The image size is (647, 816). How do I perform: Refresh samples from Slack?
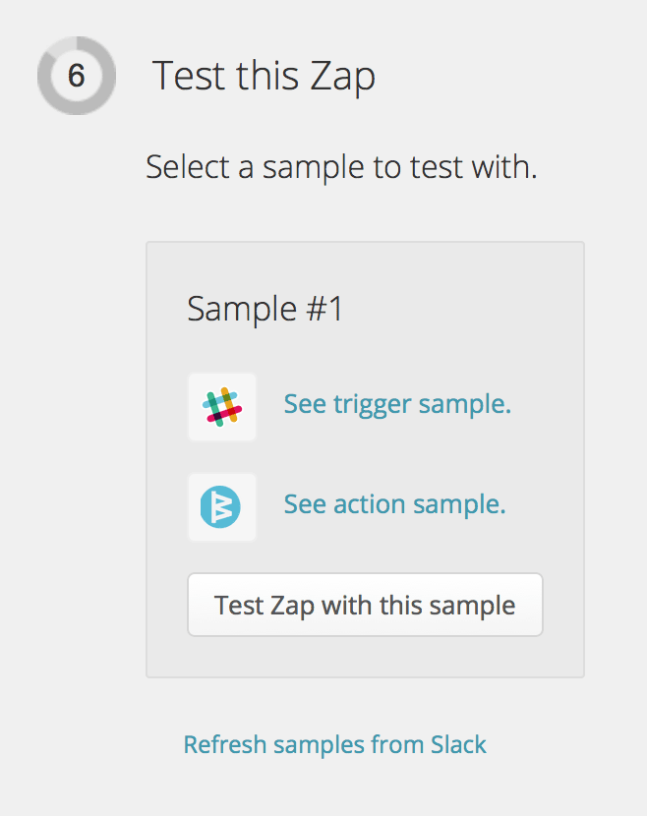[x=334, y=744]
